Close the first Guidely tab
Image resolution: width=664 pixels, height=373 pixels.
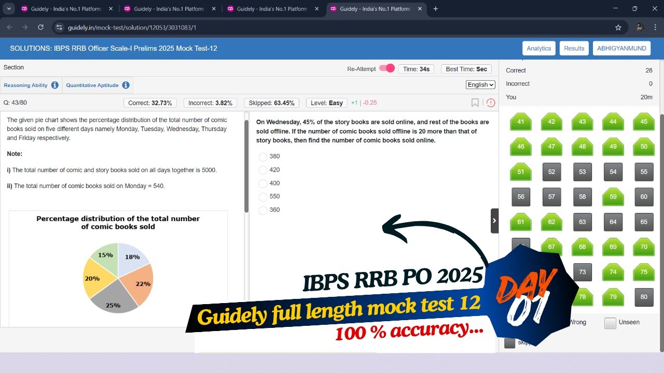point(110,9)
